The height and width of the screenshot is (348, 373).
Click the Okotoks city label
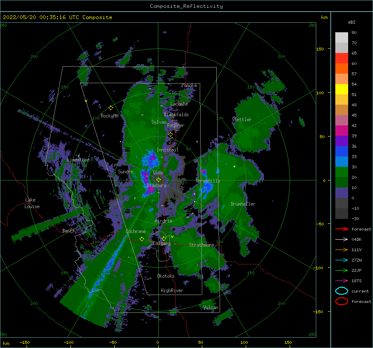pyautogui.click(x=166, y=276)
